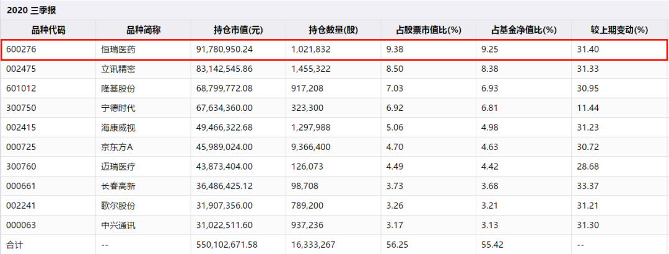Click holding quantity 1,455,322
669x254 pixels.
(x=310, y=69)
